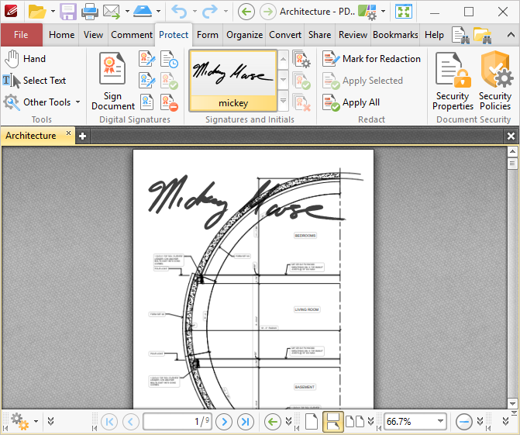Screen dimensions: 520x435
Task: Go to next page arrow
Action: point(224,422)
